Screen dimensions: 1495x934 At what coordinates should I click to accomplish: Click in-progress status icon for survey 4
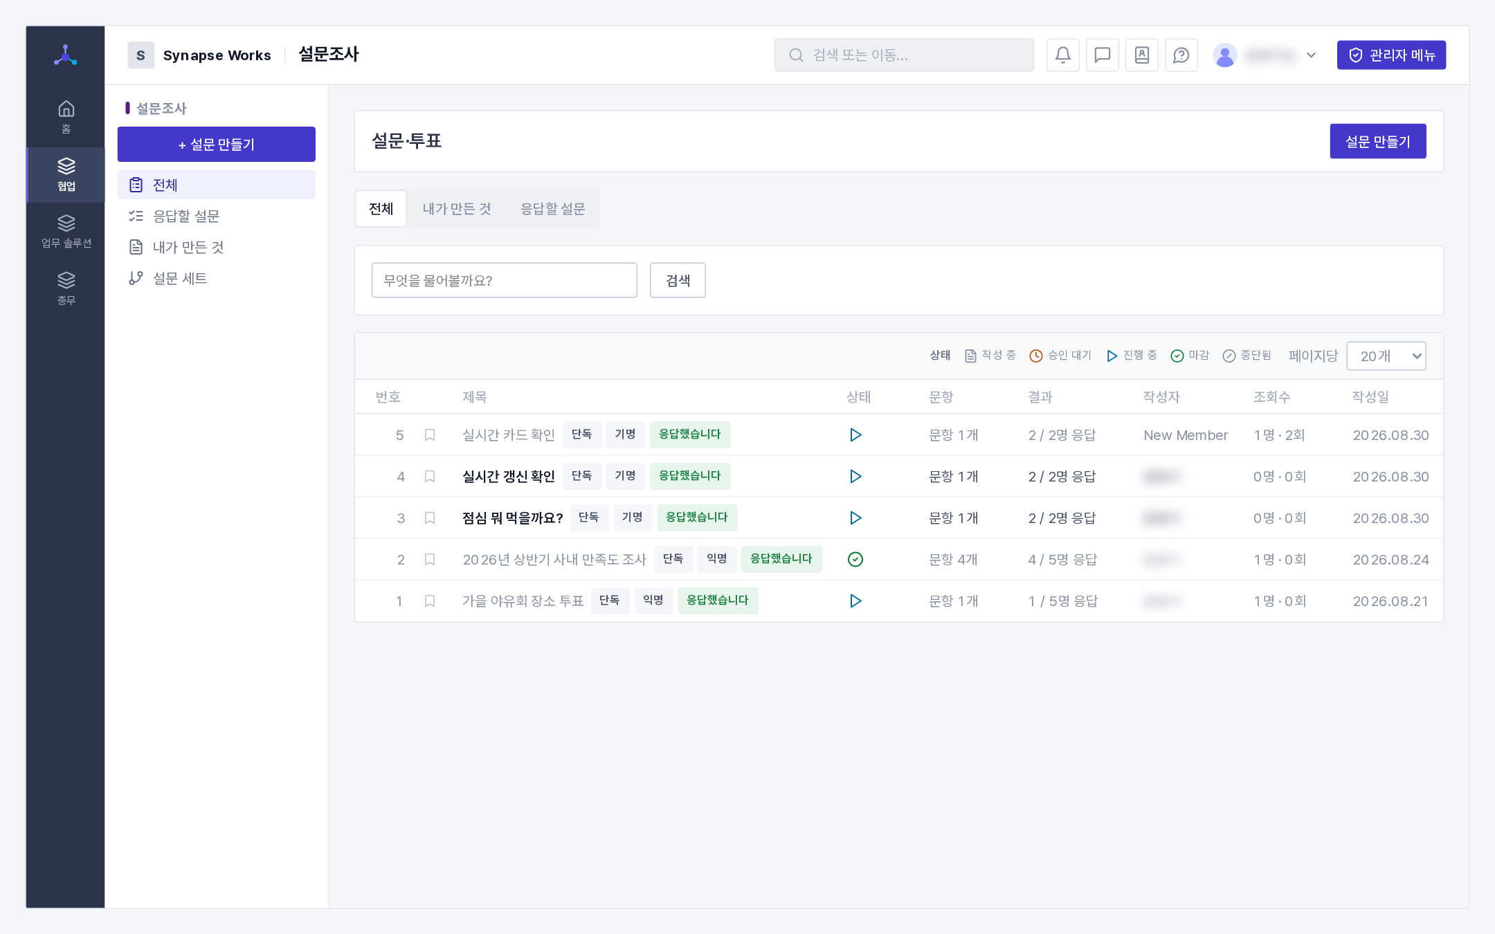(855, 477)
